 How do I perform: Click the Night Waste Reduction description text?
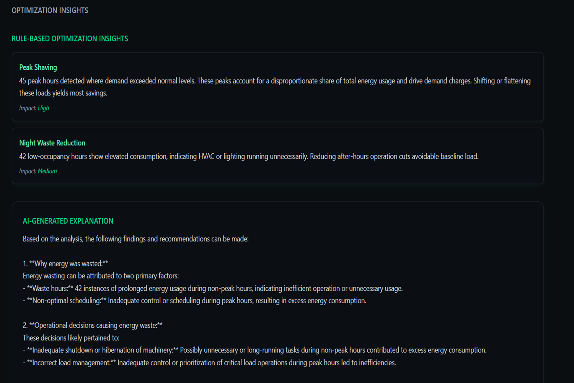point(249,156)
